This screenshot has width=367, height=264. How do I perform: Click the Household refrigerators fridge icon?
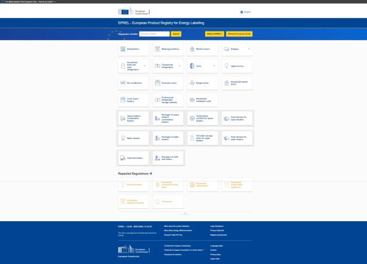pos(123,66)
